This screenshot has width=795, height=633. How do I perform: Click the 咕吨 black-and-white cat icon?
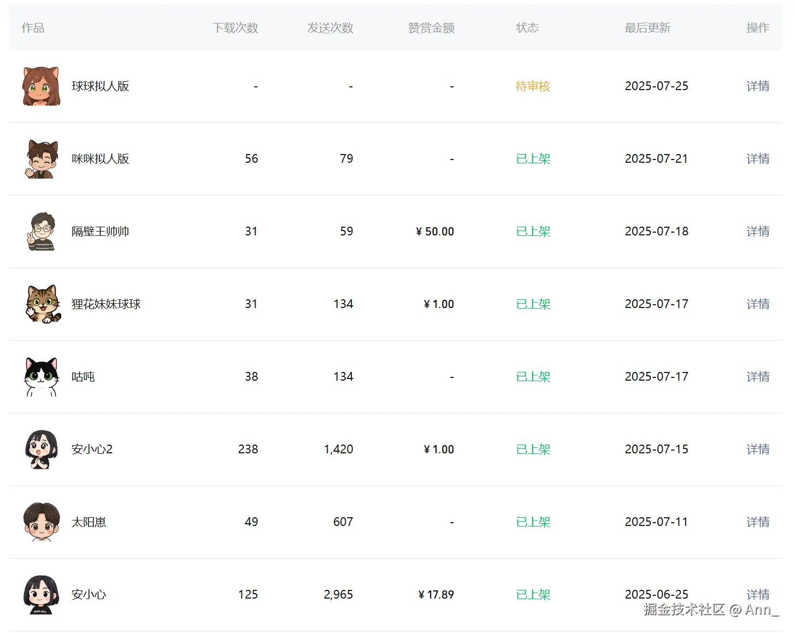pyautogui.click(x=42, y=377)
